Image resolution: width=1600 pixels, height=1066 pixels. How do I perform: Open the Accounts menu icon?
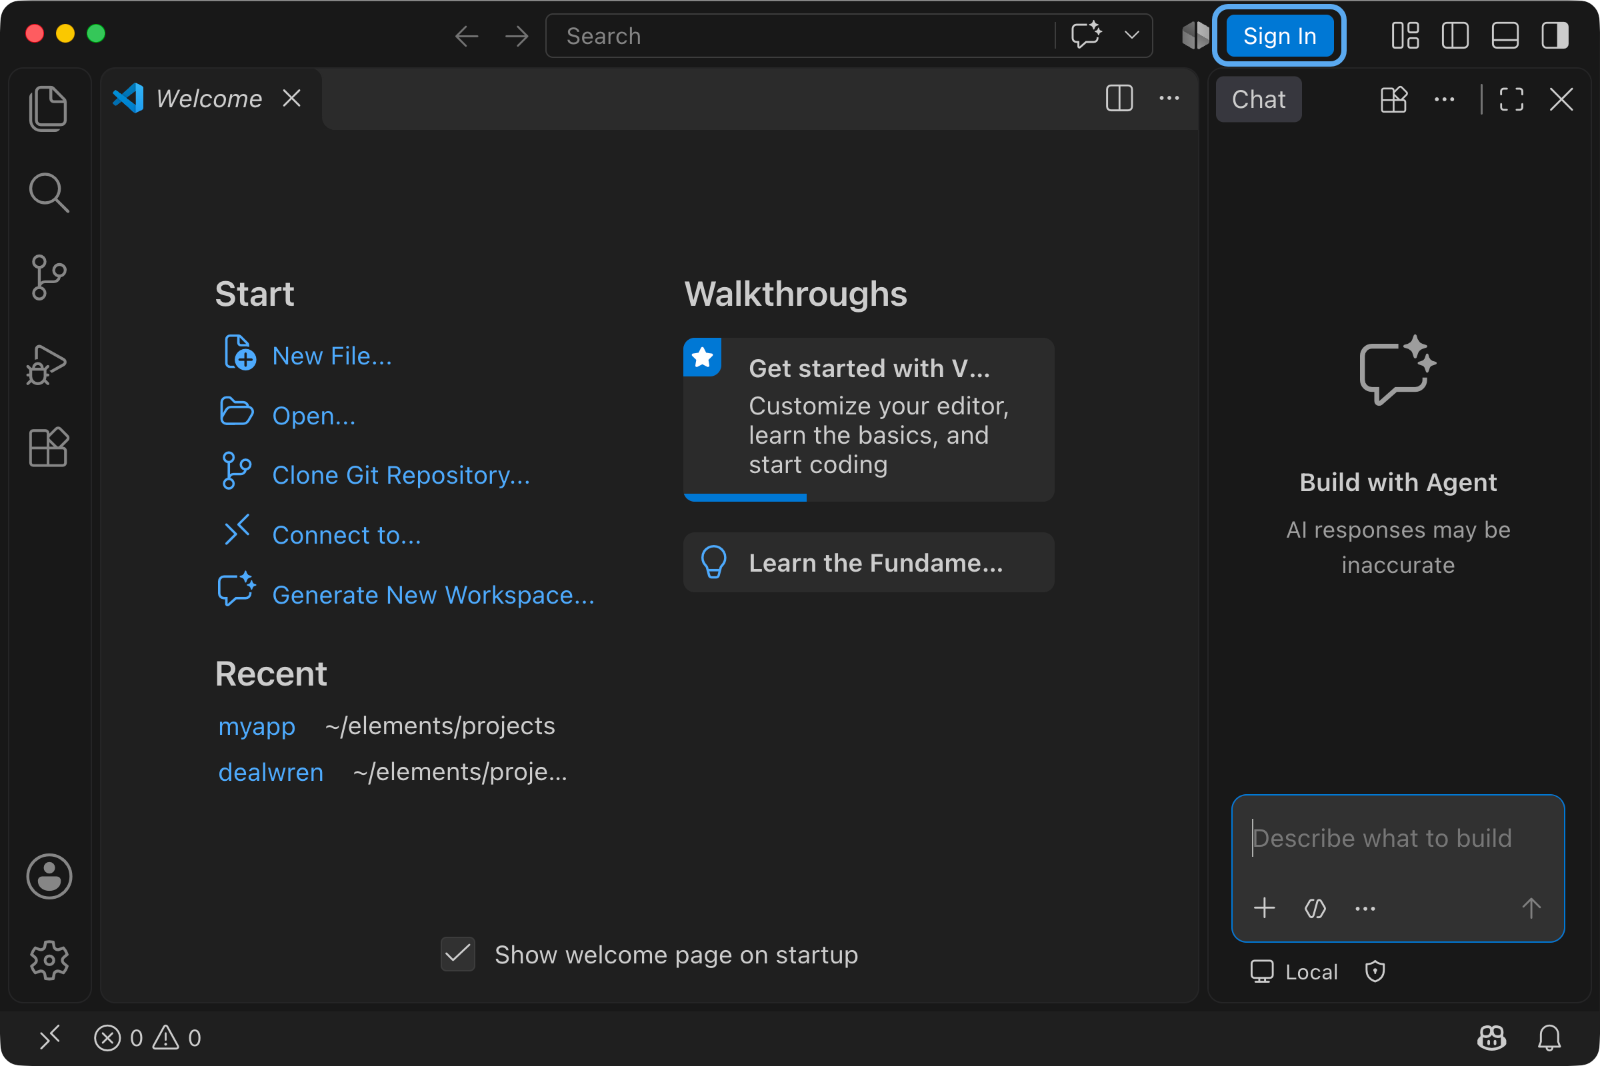point(49,876)
